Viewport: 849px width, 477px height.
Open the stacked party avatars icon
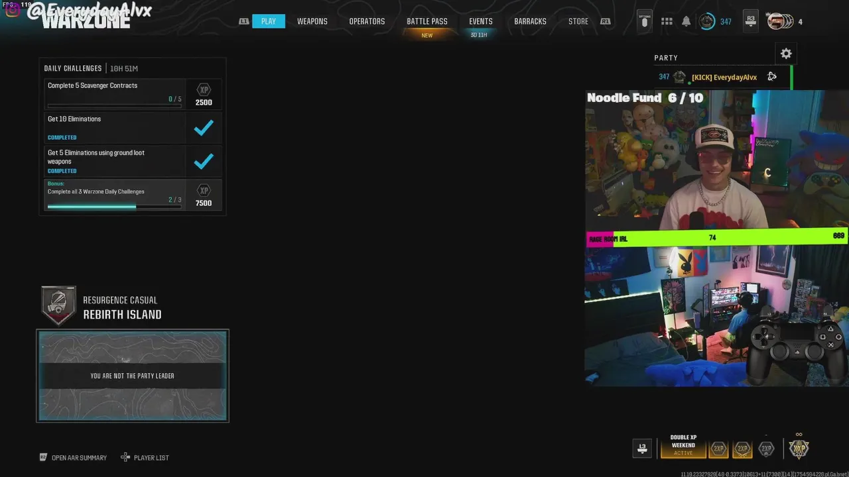tap(780, 21)
